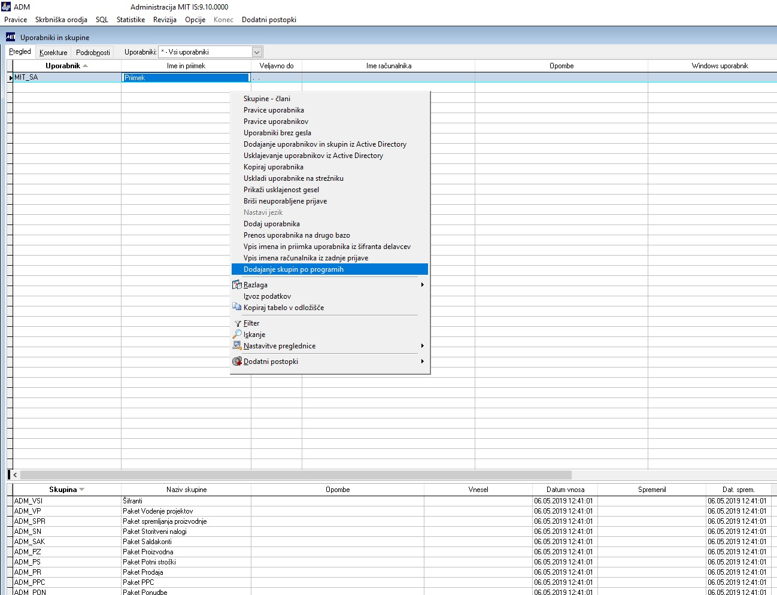Choose Prenos uporabnika na drugo bazo
This screenshot has width=777, height=595.
click(330, 235)
